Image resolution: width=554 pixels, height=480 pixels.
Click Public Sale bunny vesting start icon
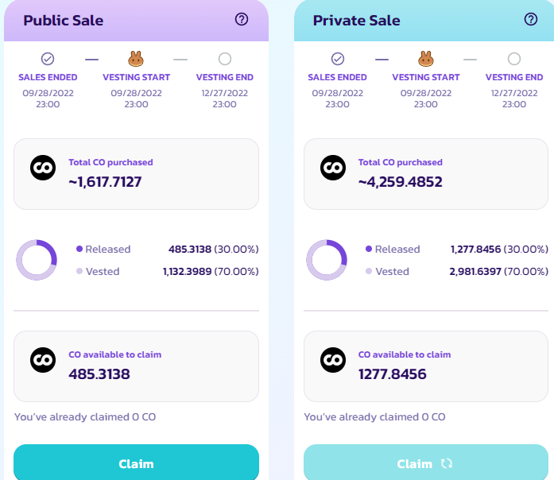click(x=135, y=59)
